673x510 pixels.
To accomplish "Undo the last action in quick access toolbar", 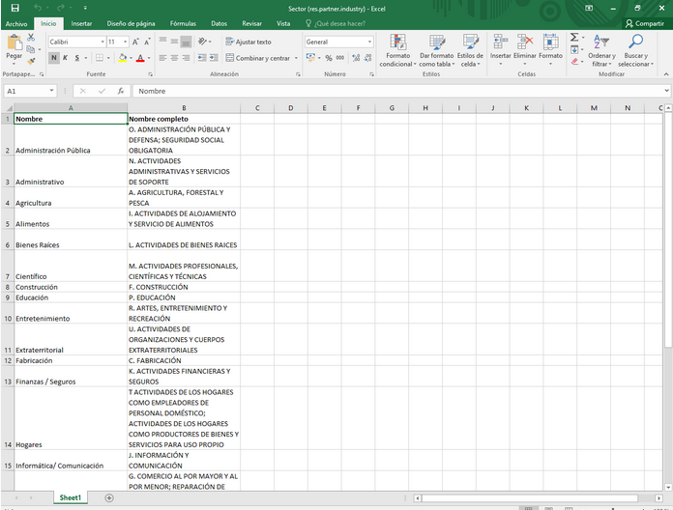I will pyautogui.click(x=38, y=8).
